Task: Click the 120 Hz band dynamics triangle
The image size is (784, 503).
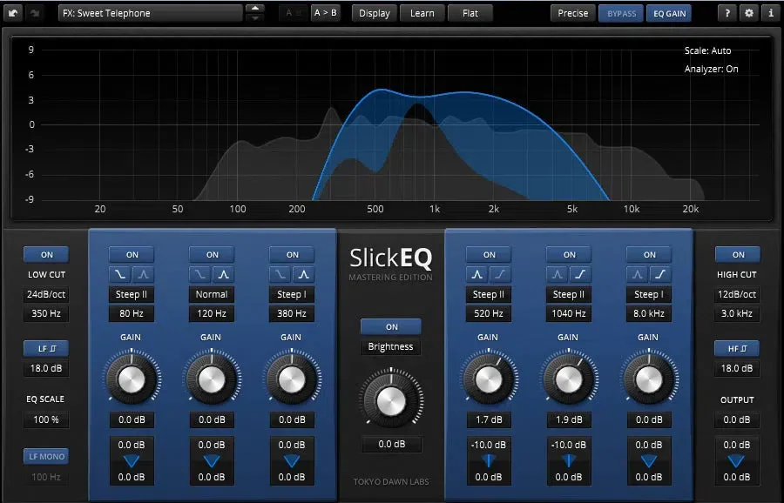Action: coord(212,461)
